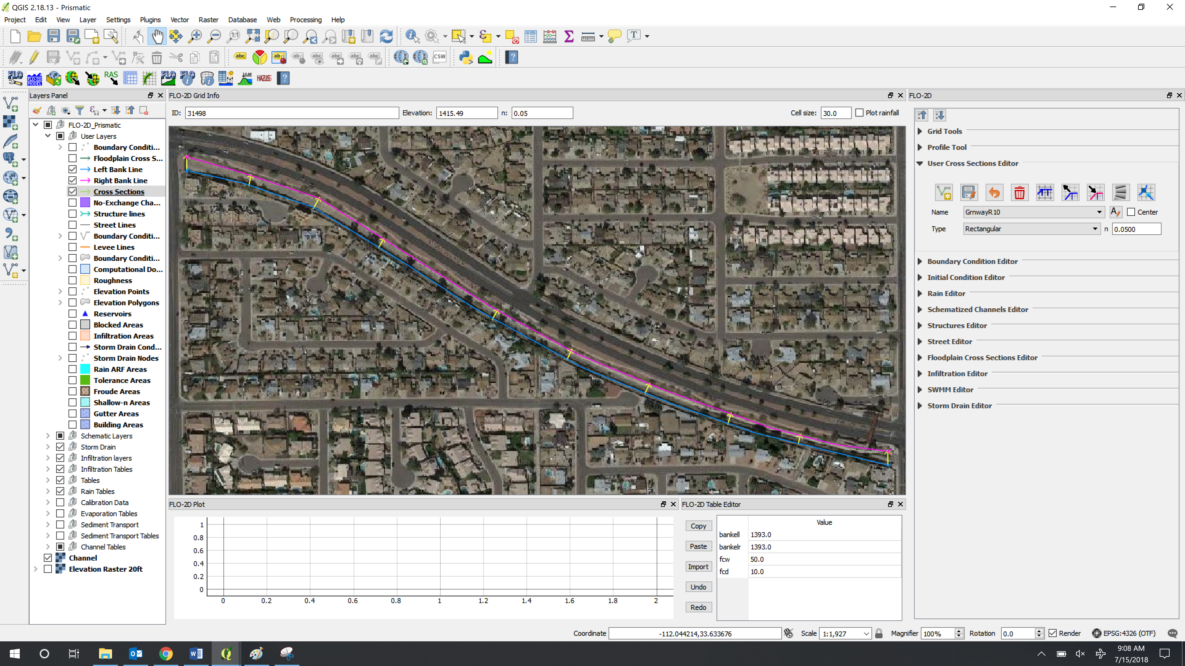Screen dimensions: 1185x666
Task: Select the Pan Map hand tool
Action: (x=157, y=36)
